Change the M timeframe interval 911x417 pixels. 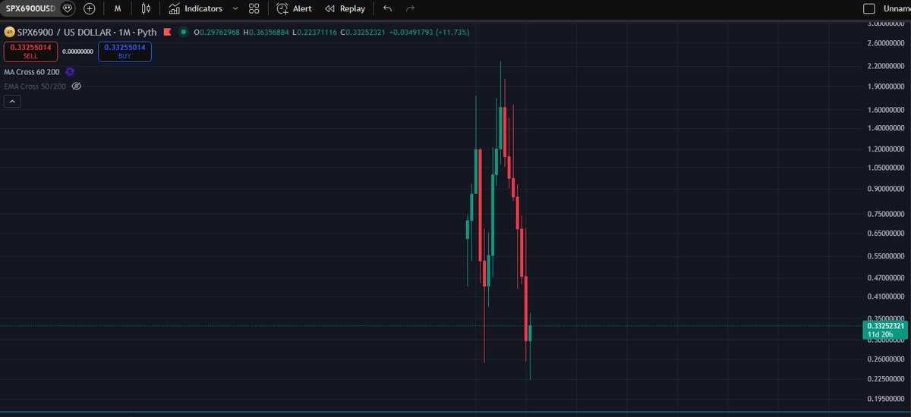pos(118,8)
